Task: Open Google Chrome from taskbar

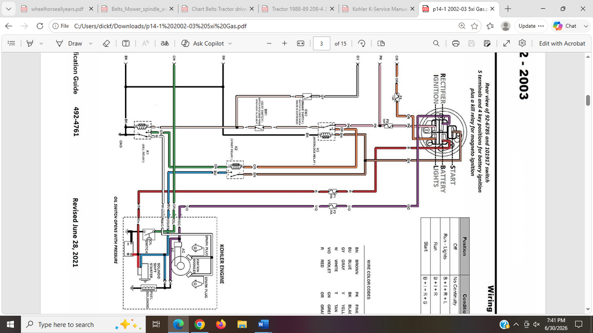Action: coord(199,324)
